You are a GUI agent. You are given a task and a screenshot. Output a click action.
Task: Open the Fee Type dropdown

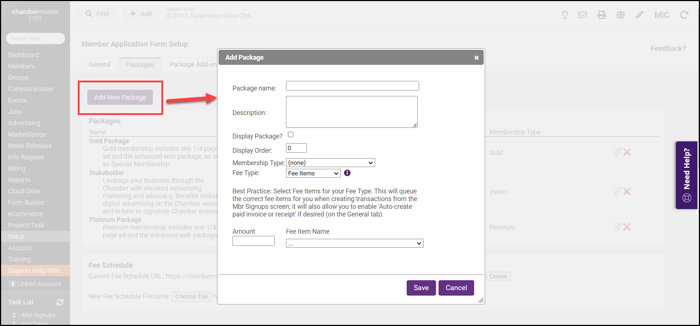[x=313, y=173]
